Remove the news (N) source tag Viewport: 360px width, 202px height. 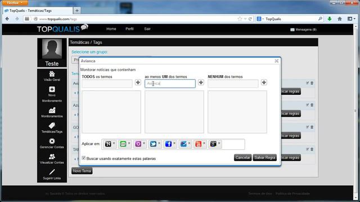114,143
